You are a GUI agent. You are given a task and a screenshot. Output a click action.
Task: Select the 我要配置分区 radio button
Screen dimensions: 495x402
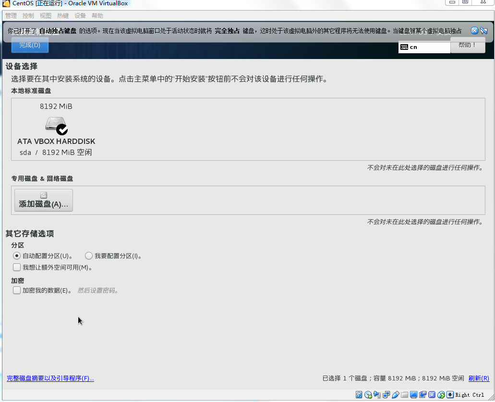[89, 256]
